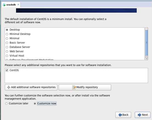Select the Web Server radio button

[x=7, y=51]
